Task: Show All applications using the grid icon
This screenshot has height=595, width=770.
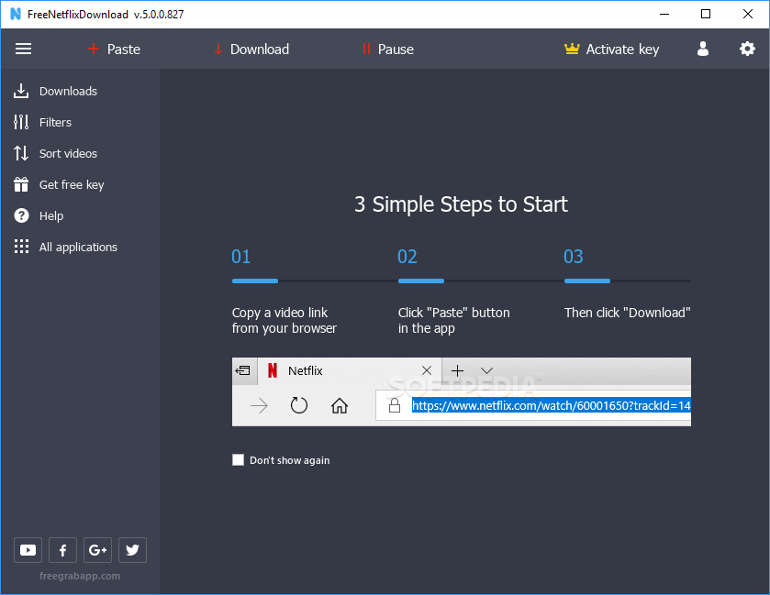Action: (x=20, y=247)
